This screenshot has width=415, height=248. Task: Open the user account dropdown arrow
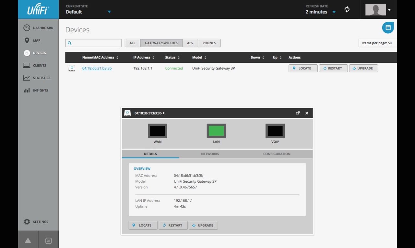(389, 10)
